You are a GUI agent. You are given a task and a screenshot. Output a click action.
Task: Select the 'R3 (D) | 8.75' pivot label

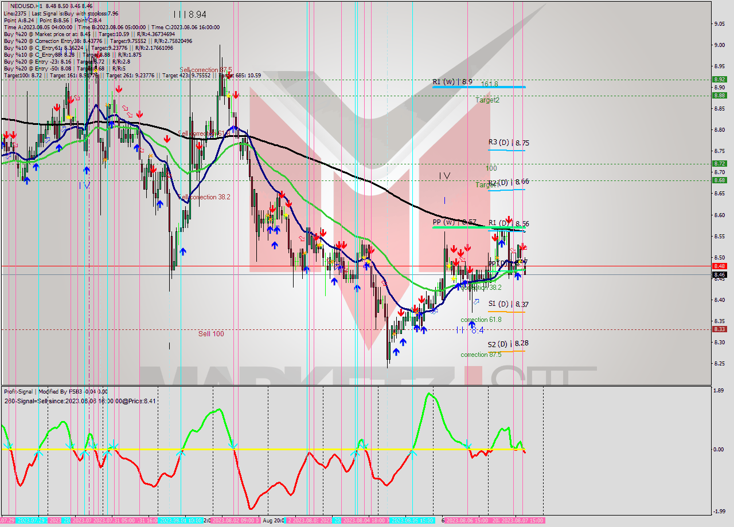tap(509, 143)
